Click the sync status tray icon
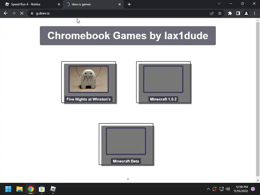The height and width of the screenshot is (195, 260). pyautogui.click(x=215, y=189)
